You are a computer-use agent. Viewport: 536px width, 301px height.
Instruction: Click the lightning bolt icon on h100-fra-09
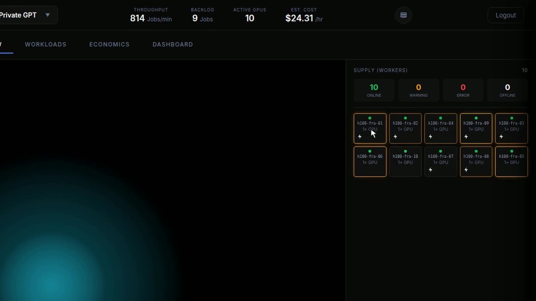pyautogui.click(x=466, y=136)
